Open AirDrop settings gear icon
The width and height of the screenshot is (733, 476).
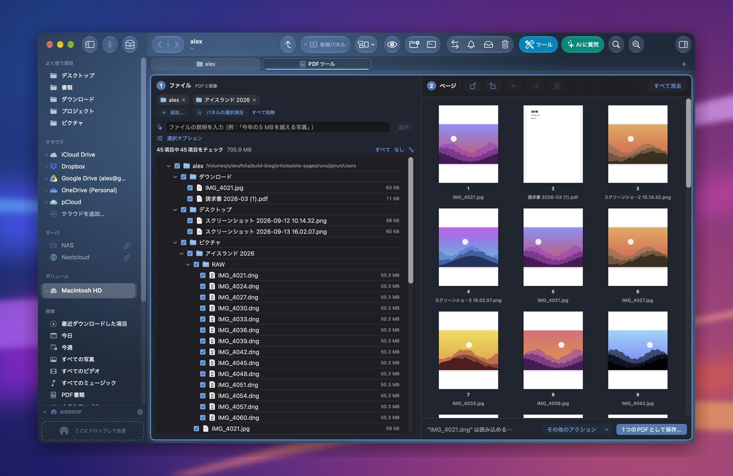tap(140, 412)
